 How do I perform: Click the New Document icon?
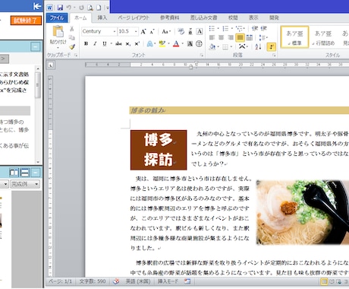[x=99, y=8]
